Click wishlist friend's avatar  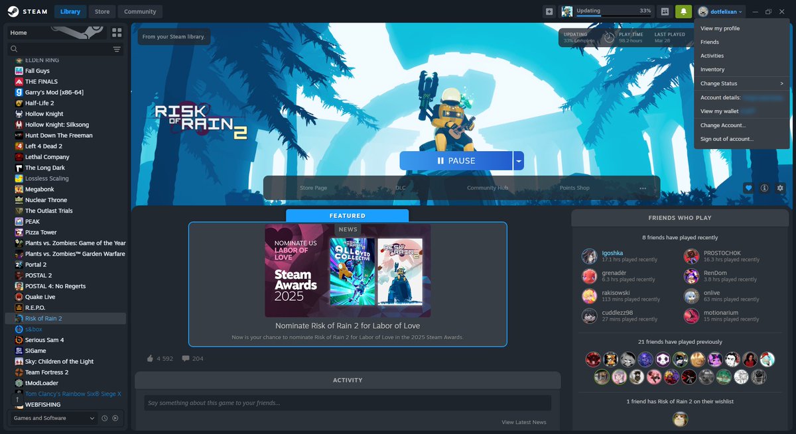680,419
